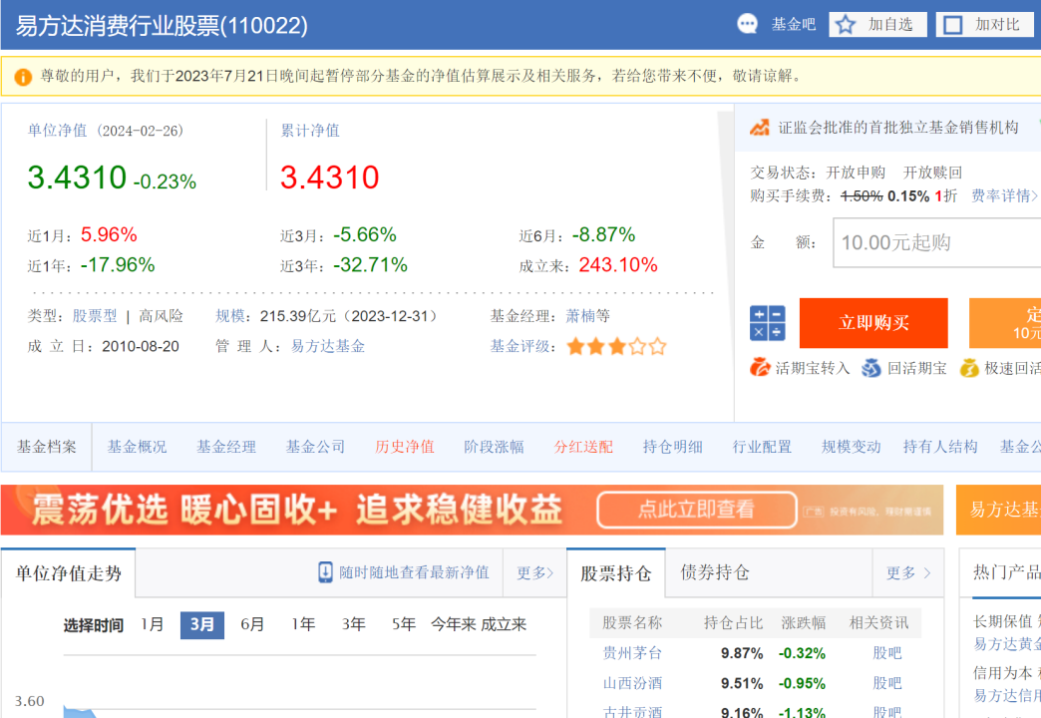Viewport: 1041px width, 718px height.
Task: Expand 更多 in the stock holdings panel
Action: (x=907, y=573)
